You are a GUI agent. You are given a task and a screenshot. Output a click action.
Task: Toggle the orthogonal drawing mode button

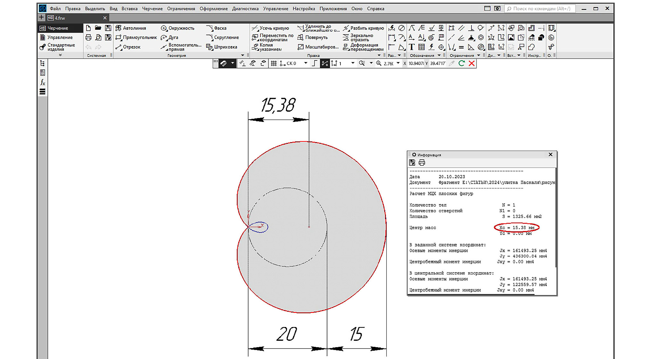[x=315, y=63]
